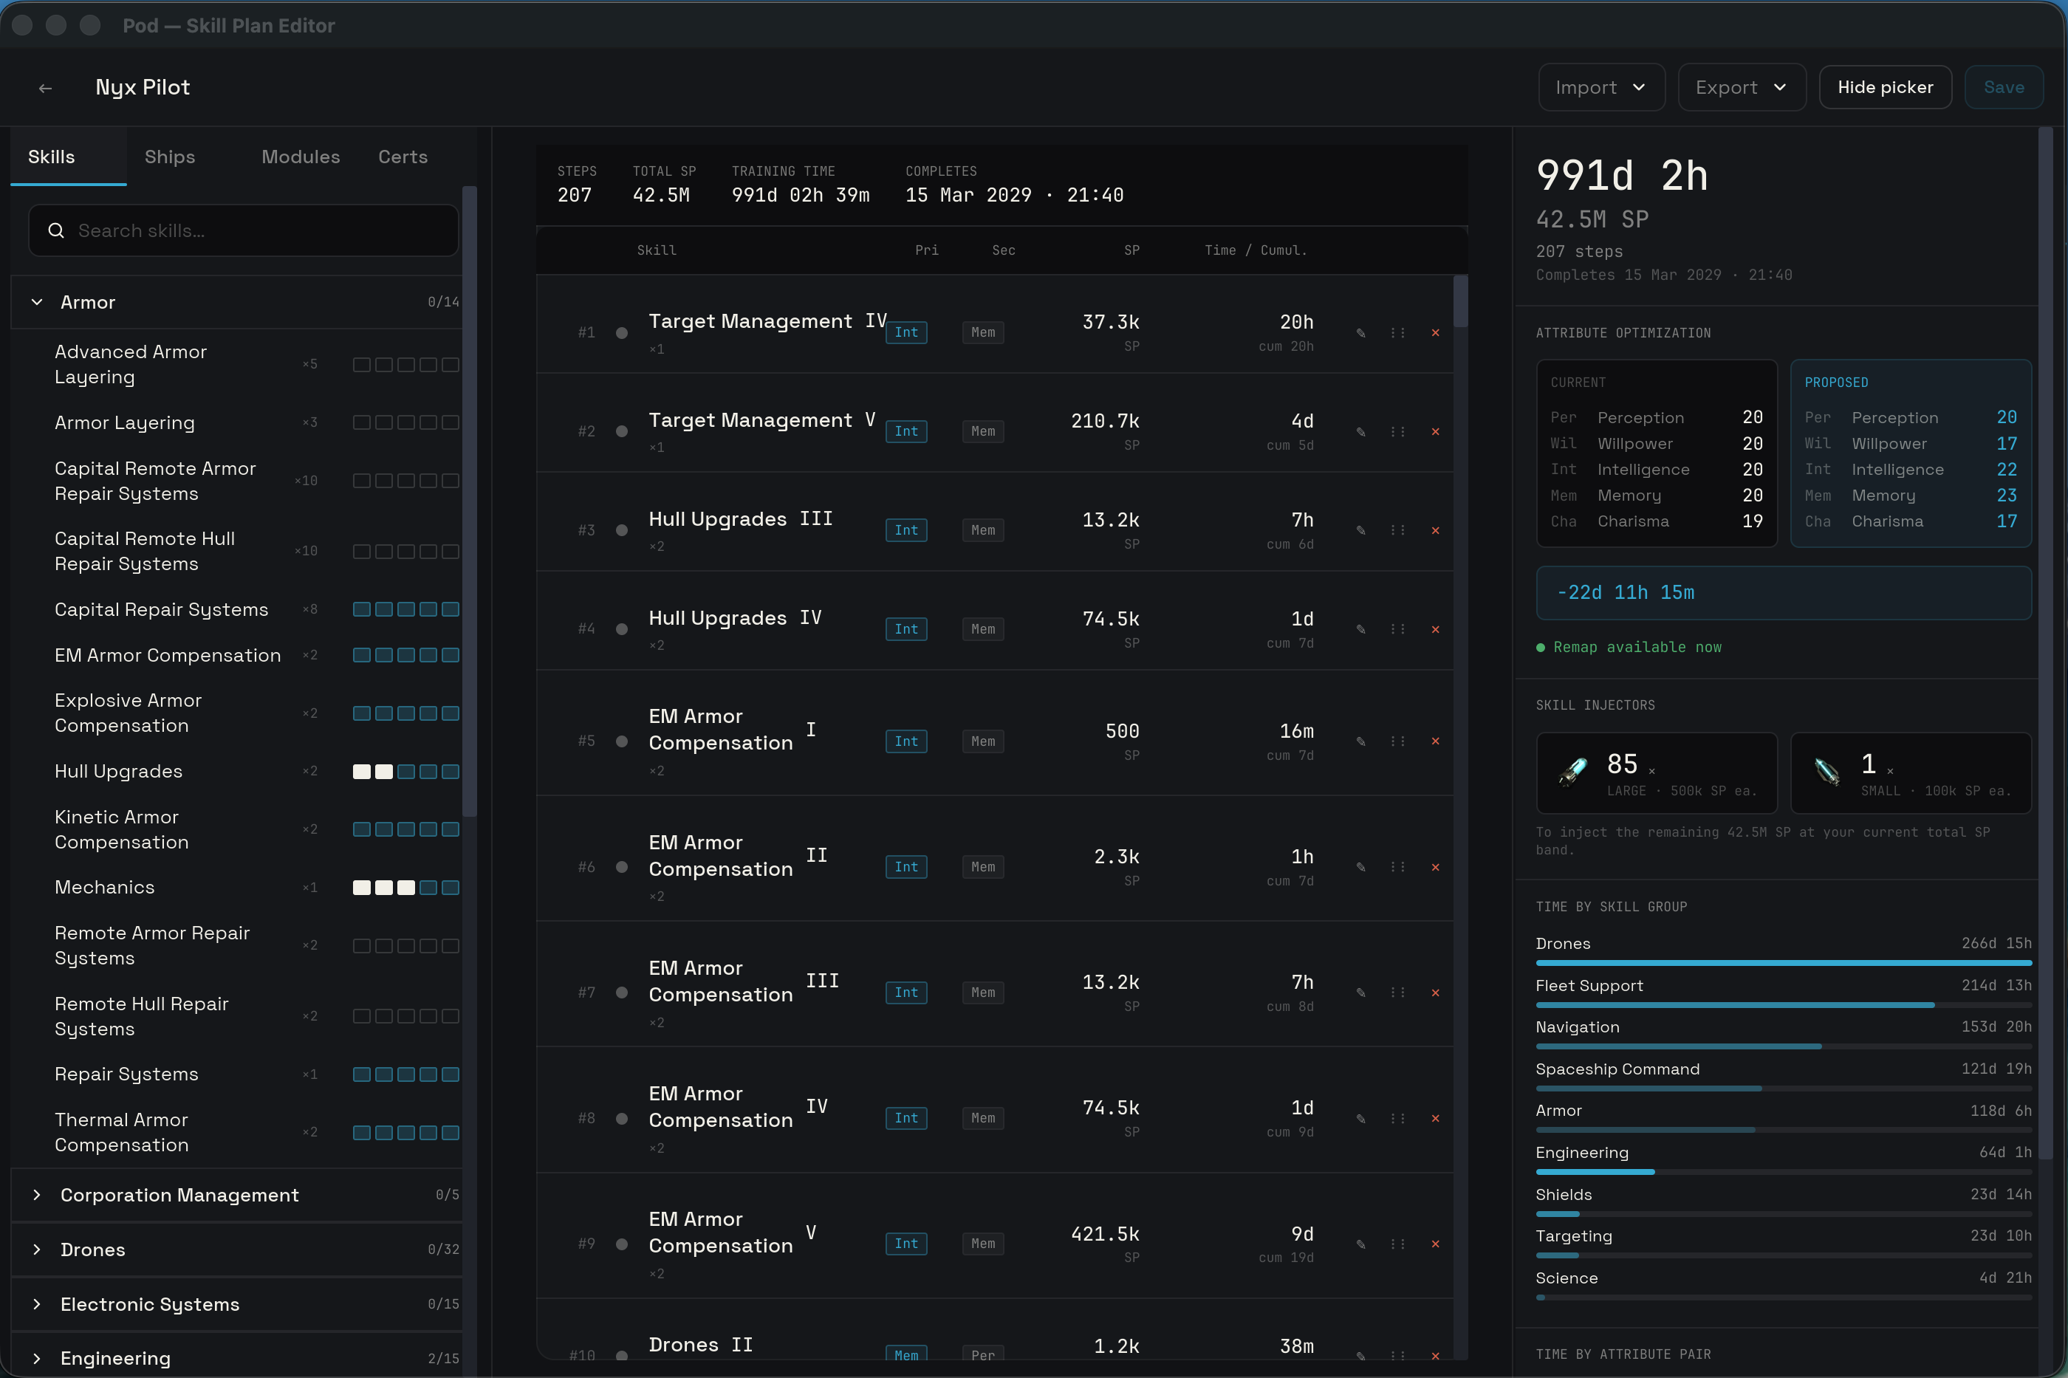
Task: Set Mechanics to level 4
Action: pyautogui.click(x=428, y=888)
